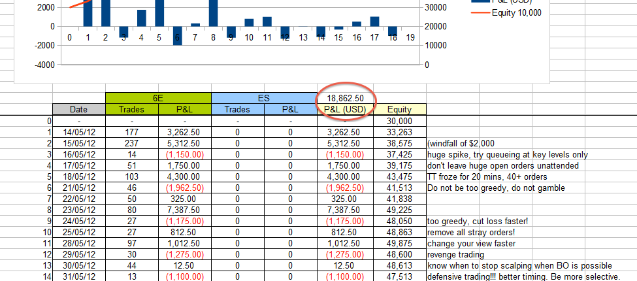Image resolution: width=637 pixels, height=281 pixels.
Task: Click the blue ES header cell
Action: coord(263,98)
